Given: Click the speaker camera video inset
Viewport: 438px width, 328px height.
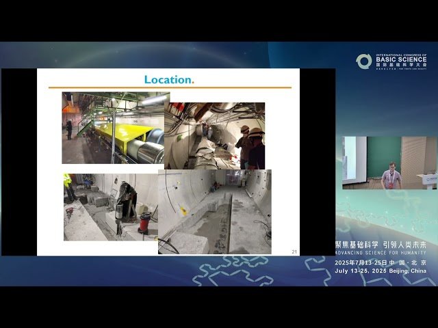Looking at the screenshot, I should (x=389, y=163).
